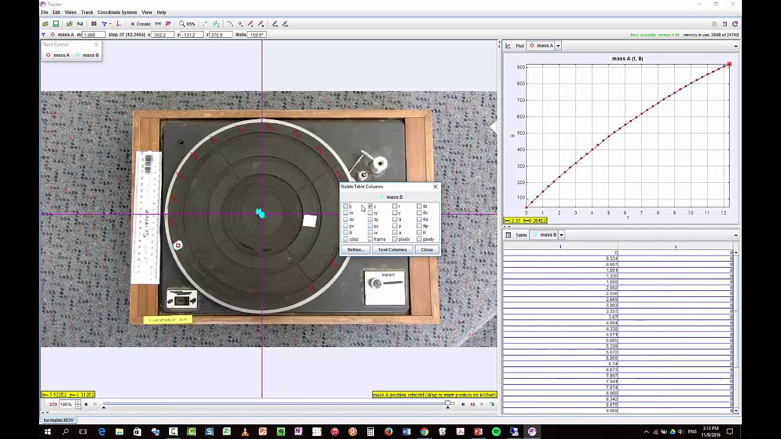
Task: Click the Plot button in plot panel
Action: 515,46
